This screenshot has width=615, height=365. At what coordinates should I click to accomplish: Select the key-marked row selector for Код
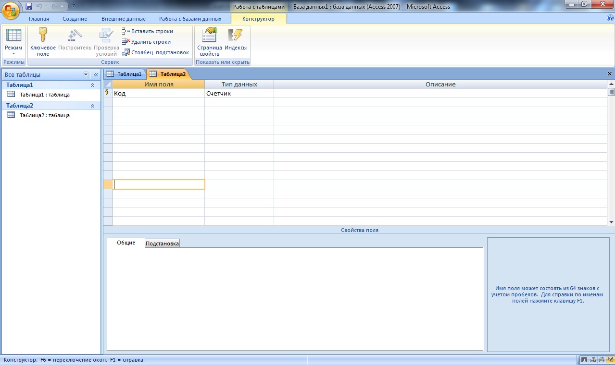pyautogui.click(x=108, y=93)
